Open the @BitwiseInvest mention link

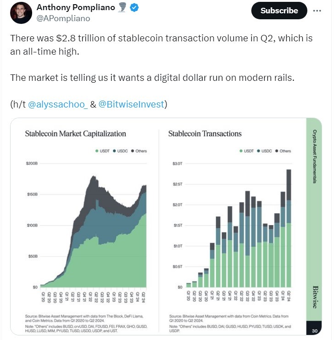(x=131, y=104)
